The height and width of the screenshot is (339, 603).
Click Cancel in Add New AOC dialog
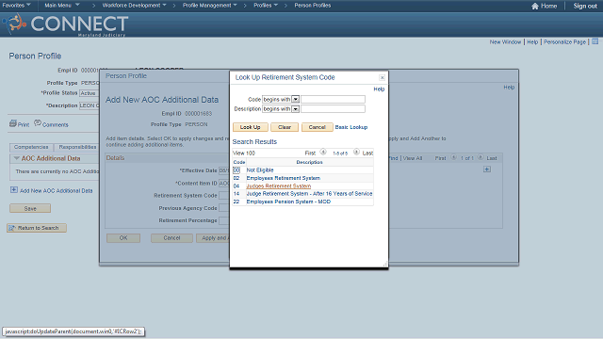(171, 238)
